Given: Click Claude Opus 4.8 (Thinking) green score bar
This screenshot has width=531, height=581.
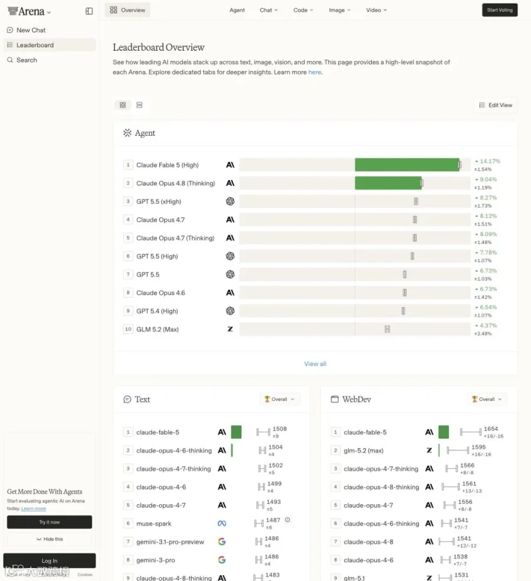Looking at the screenshot, I should [x=388, y=183].
